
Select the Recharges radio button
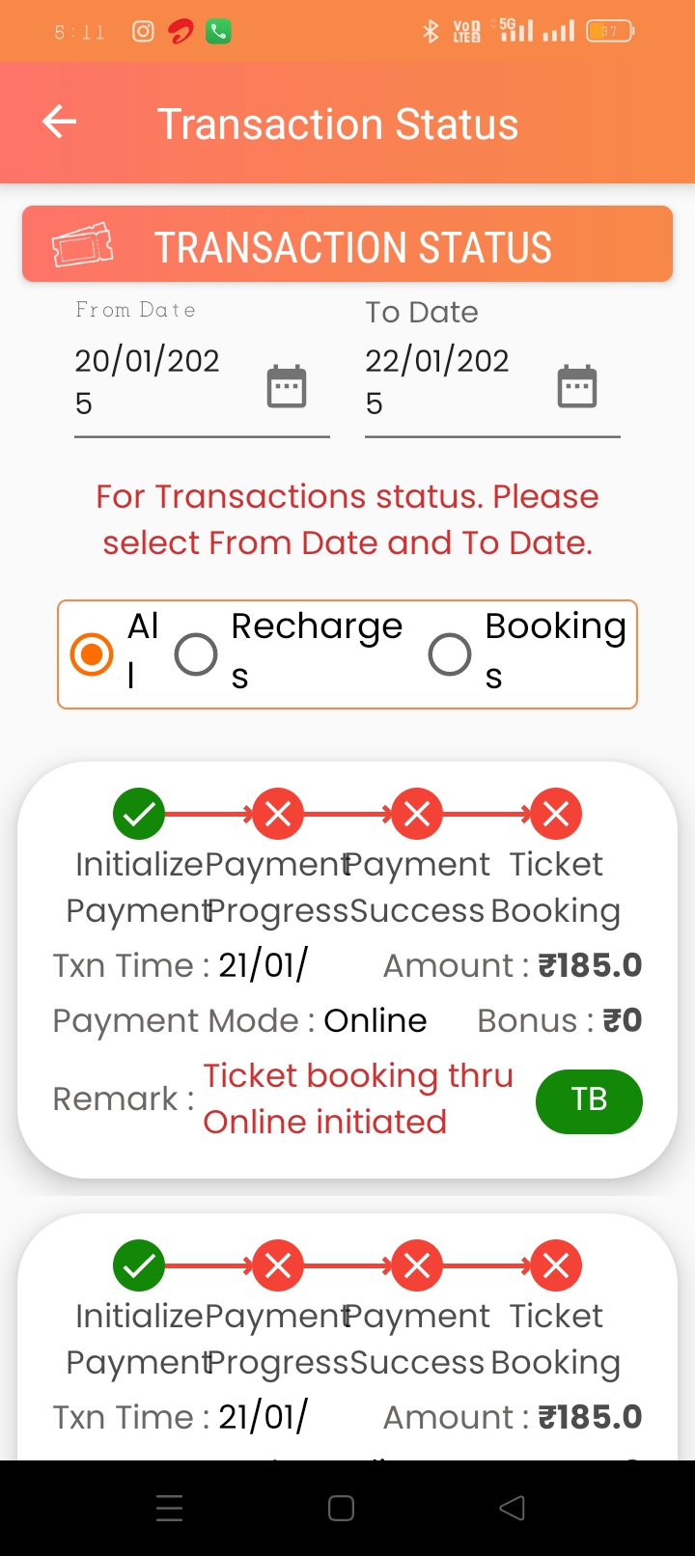[x=196, y=654]
